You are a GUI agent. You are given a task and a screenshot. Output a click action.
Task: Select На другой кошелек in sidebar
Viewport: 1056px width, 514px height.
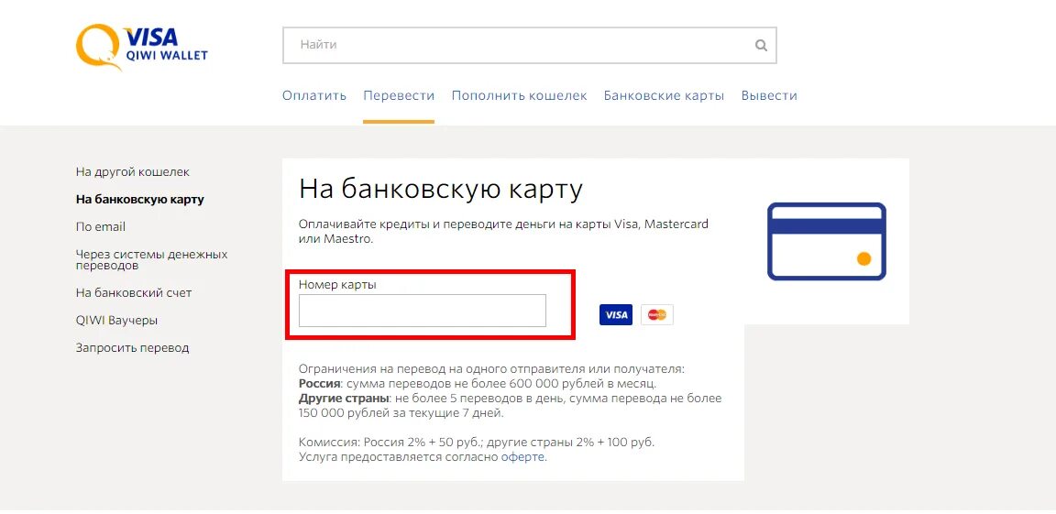133,172
